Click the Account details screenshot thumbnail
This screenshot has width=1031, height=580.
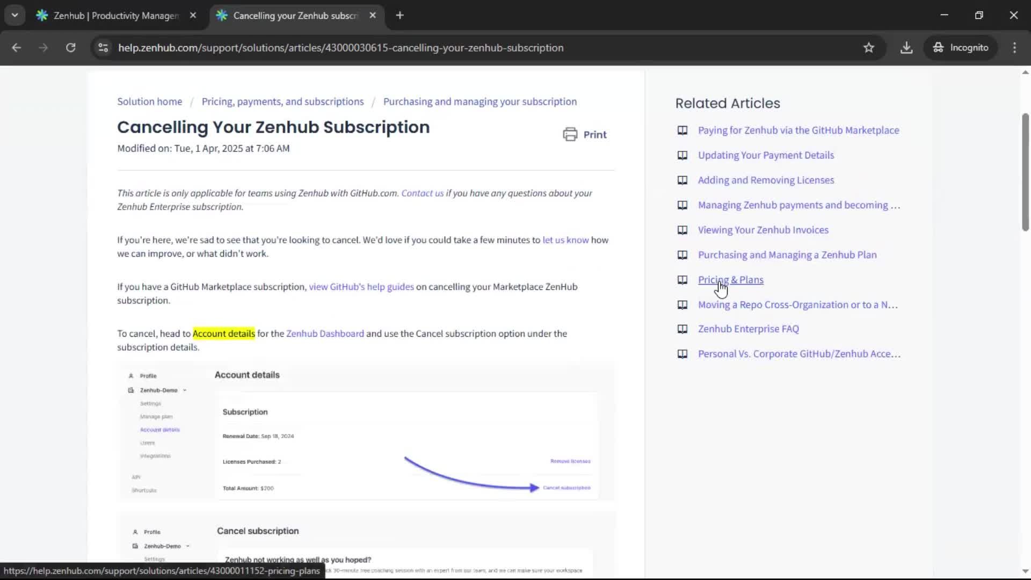(x=365, y=432)
